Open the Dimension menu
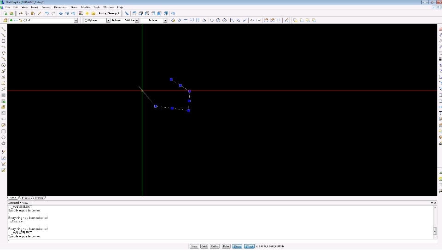Viewport: 442px width, 251px height. pos(61,7)
